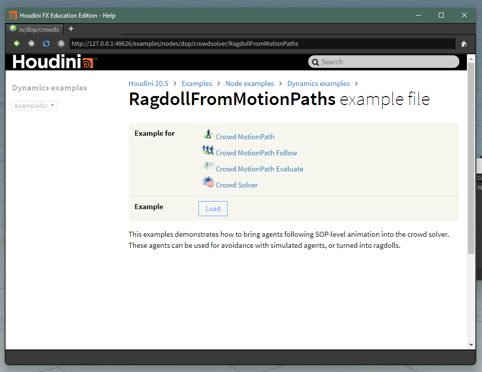
Task: Click into the Search help field
Action: pyautogui.click(x=384, y=62)
